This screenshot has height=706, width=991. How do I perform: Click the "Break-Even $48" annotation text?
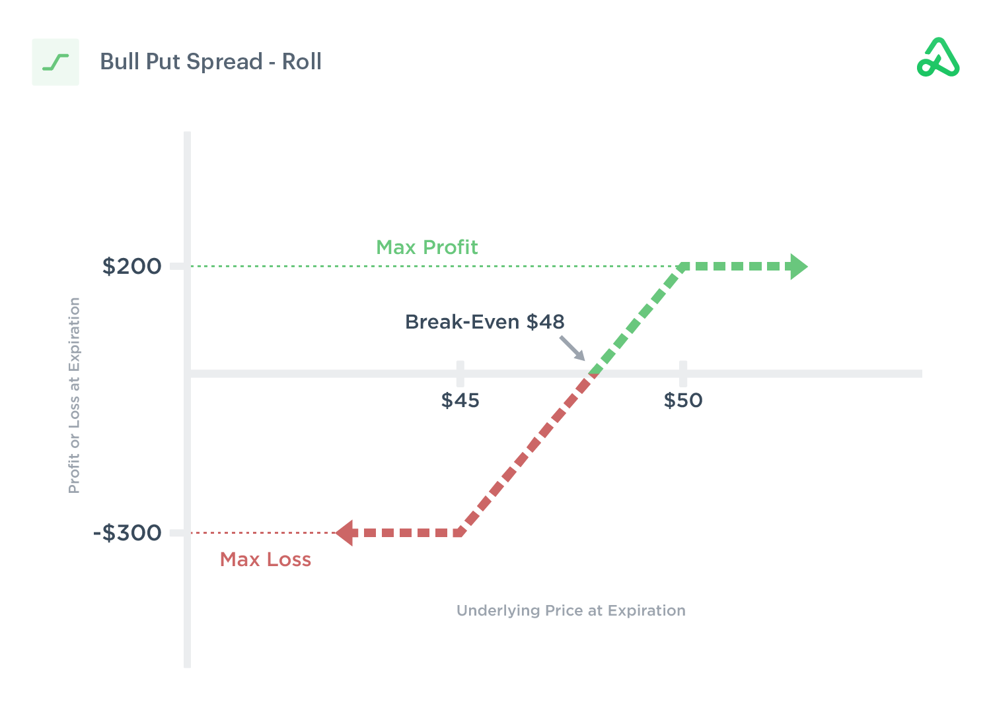click(484, 322)
